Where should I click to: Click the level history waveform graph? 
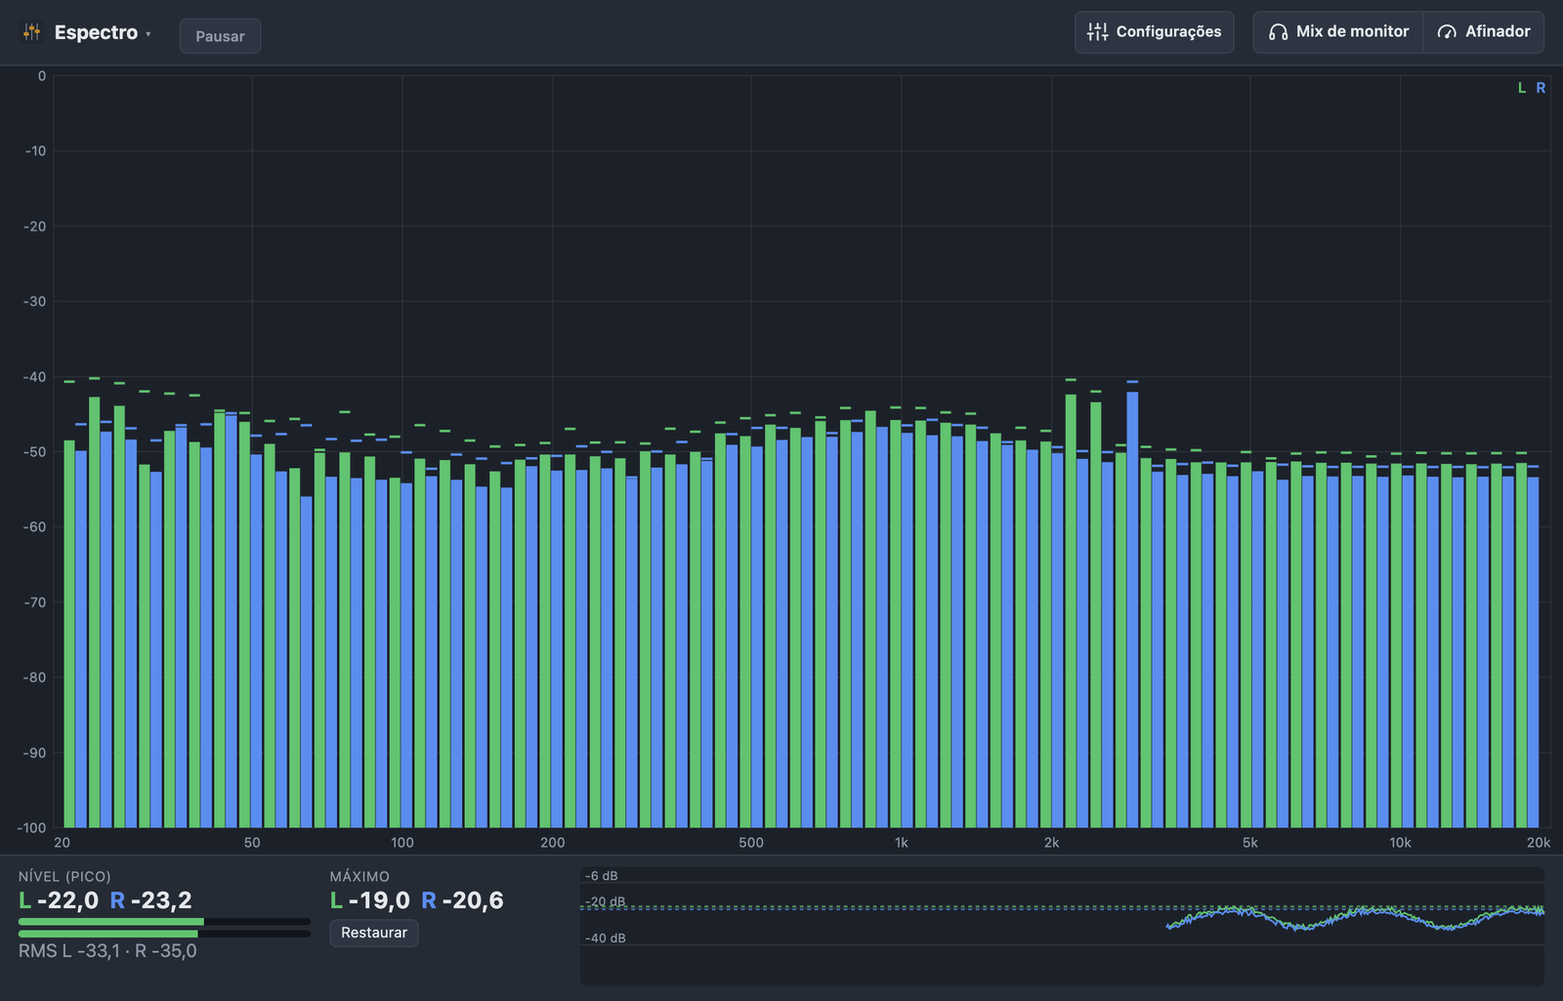[x=1062, y=926]
